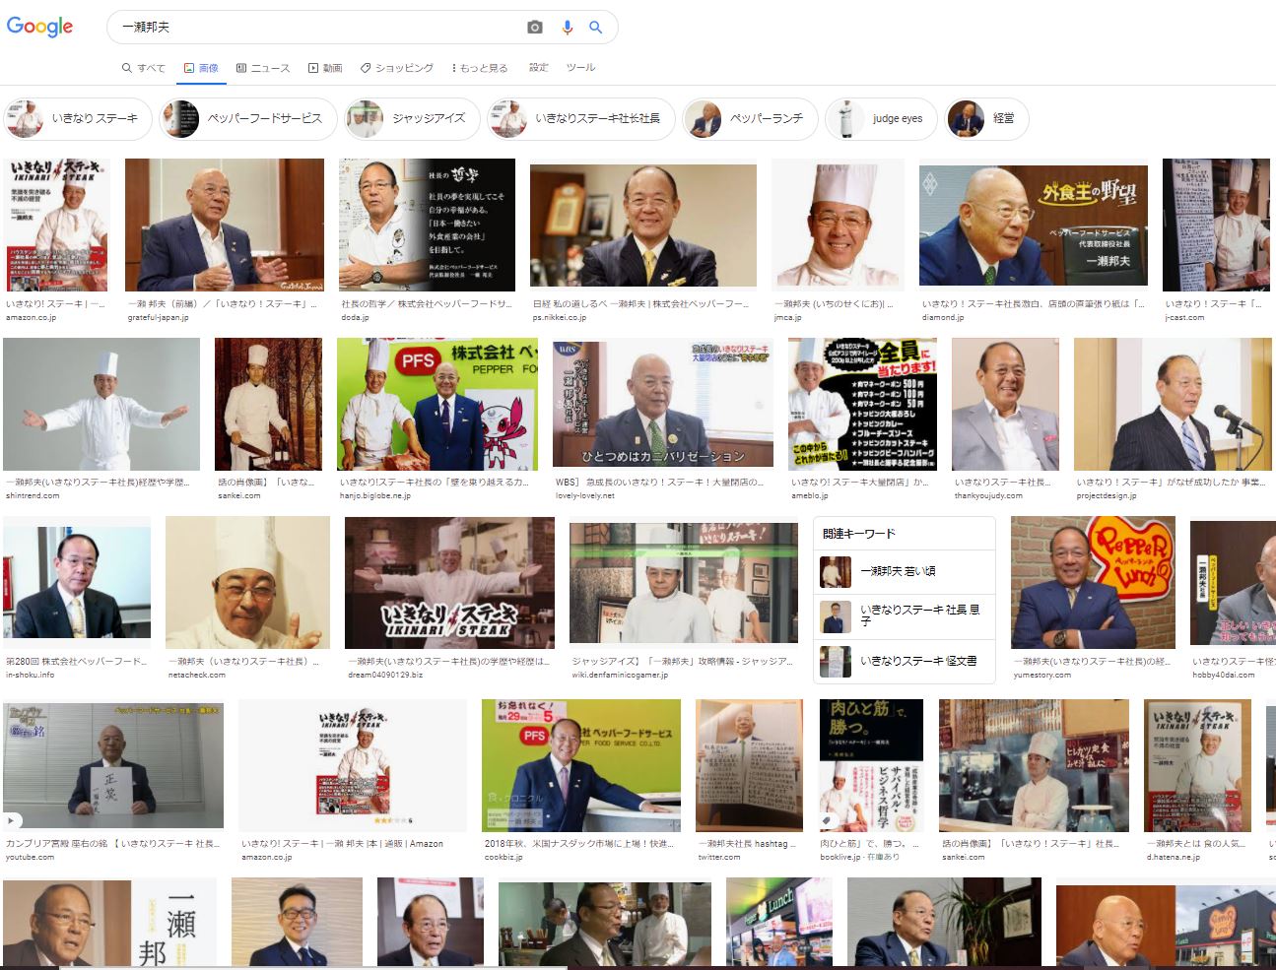Open the thankyoujudy.com image result

point(1005,404)
